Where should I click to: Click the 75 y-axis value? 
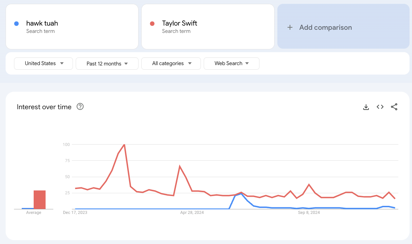click(67, 161)
